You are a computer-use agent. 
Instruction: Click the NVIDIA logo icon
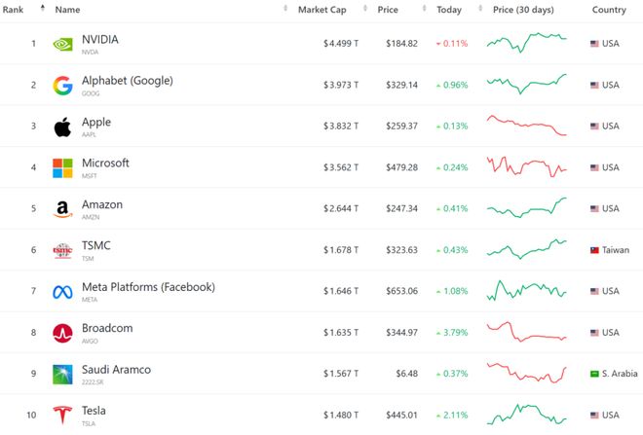tap(63, 44)
